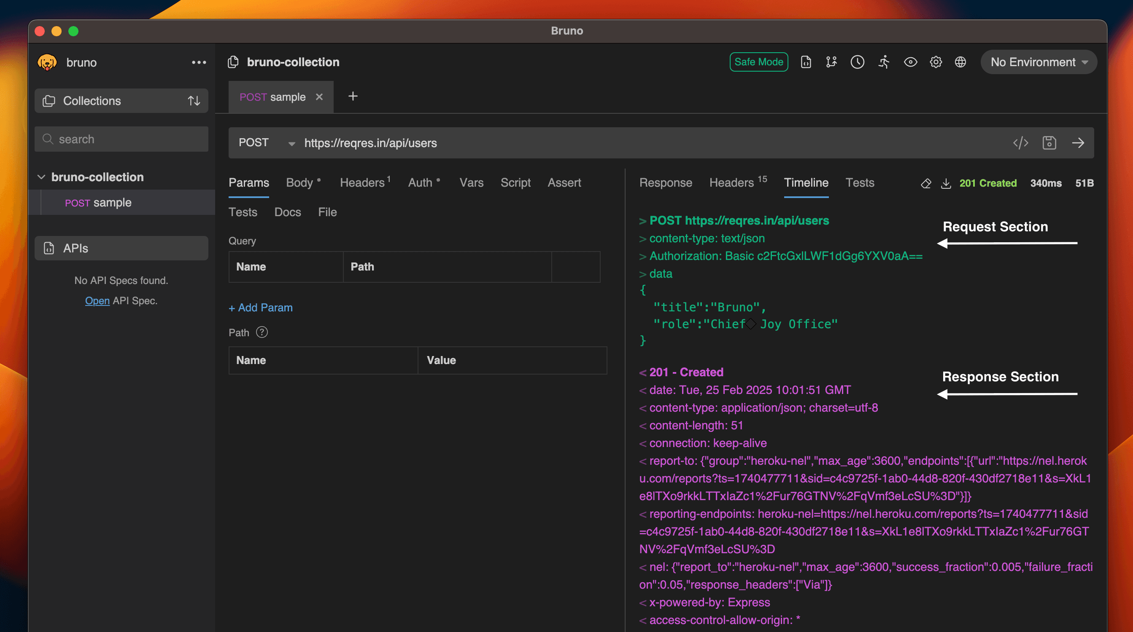
Task: Click the save/export collection icon
Action: [x=1050, y=143]
